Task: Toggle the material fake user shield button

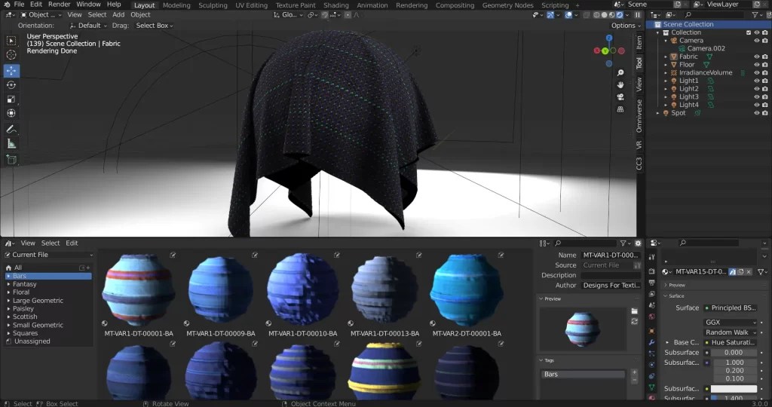Action: click(x=733, y=271)
